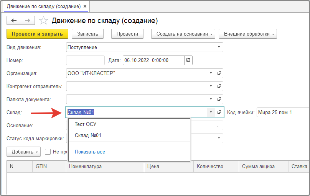Click the Дата field with 06.10.2022

[x=153, y=60]
